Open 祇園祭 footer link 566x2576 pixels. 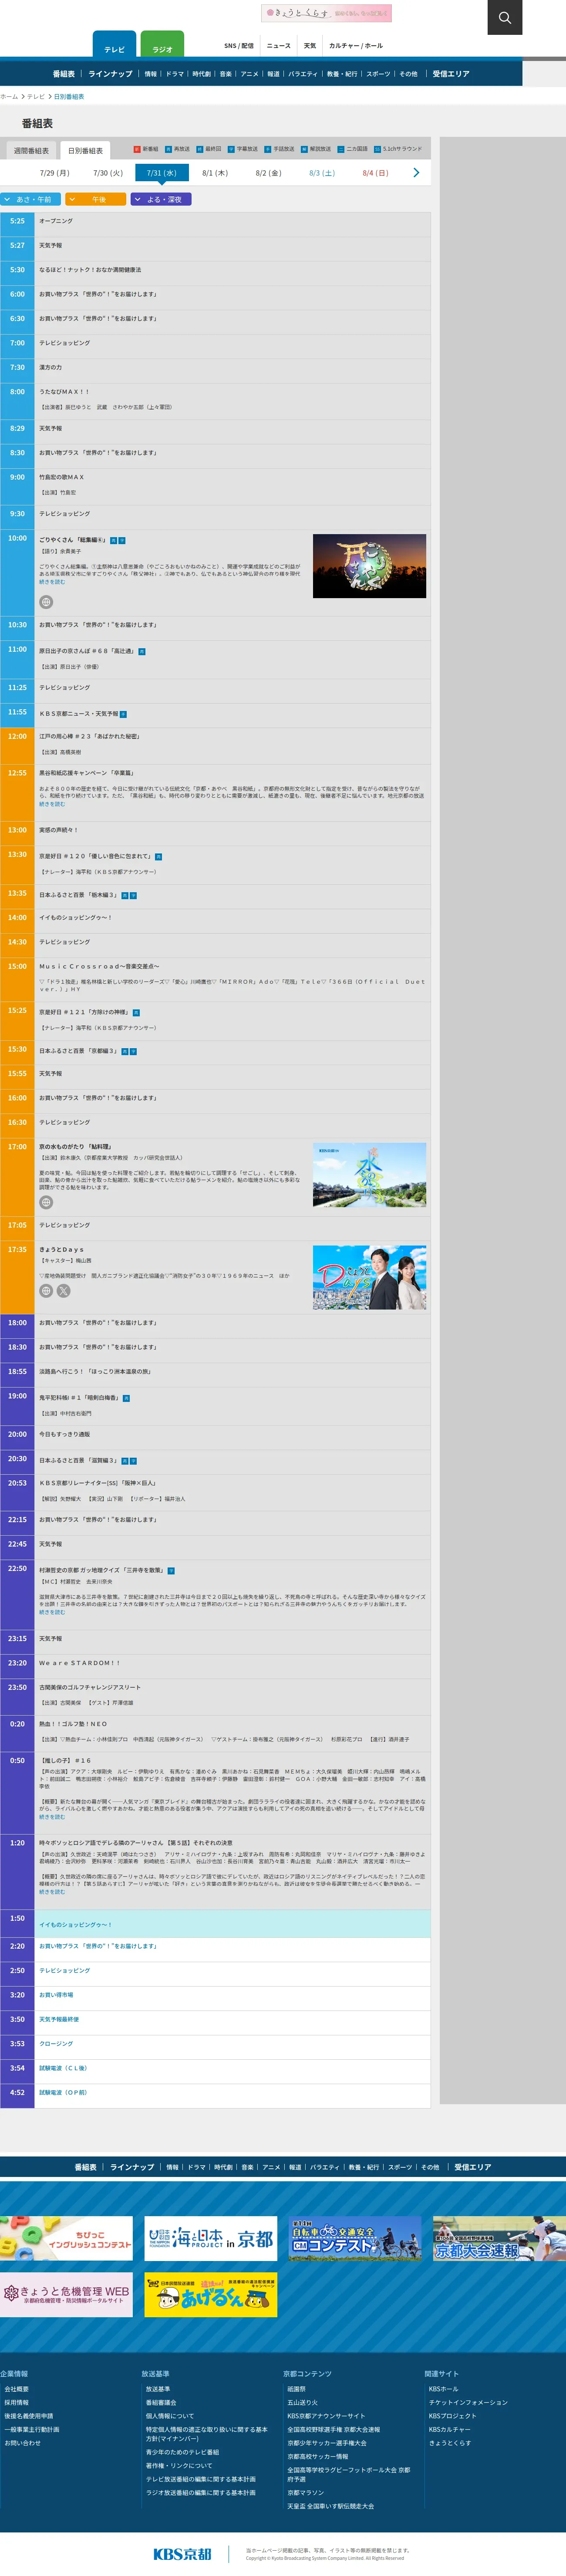tap(297, 2389)
